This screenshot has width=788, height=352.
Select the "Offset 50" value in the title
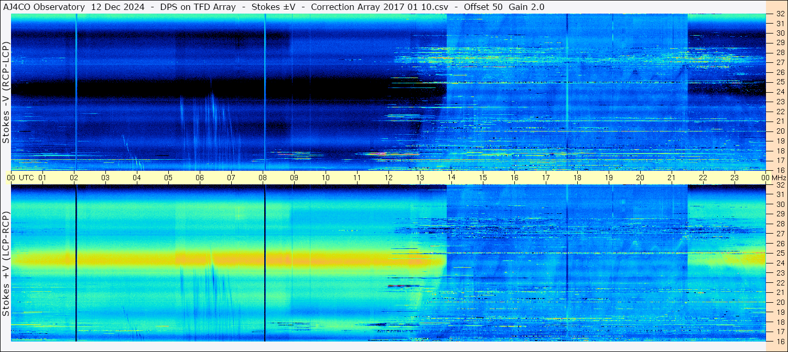coord(483,7)
